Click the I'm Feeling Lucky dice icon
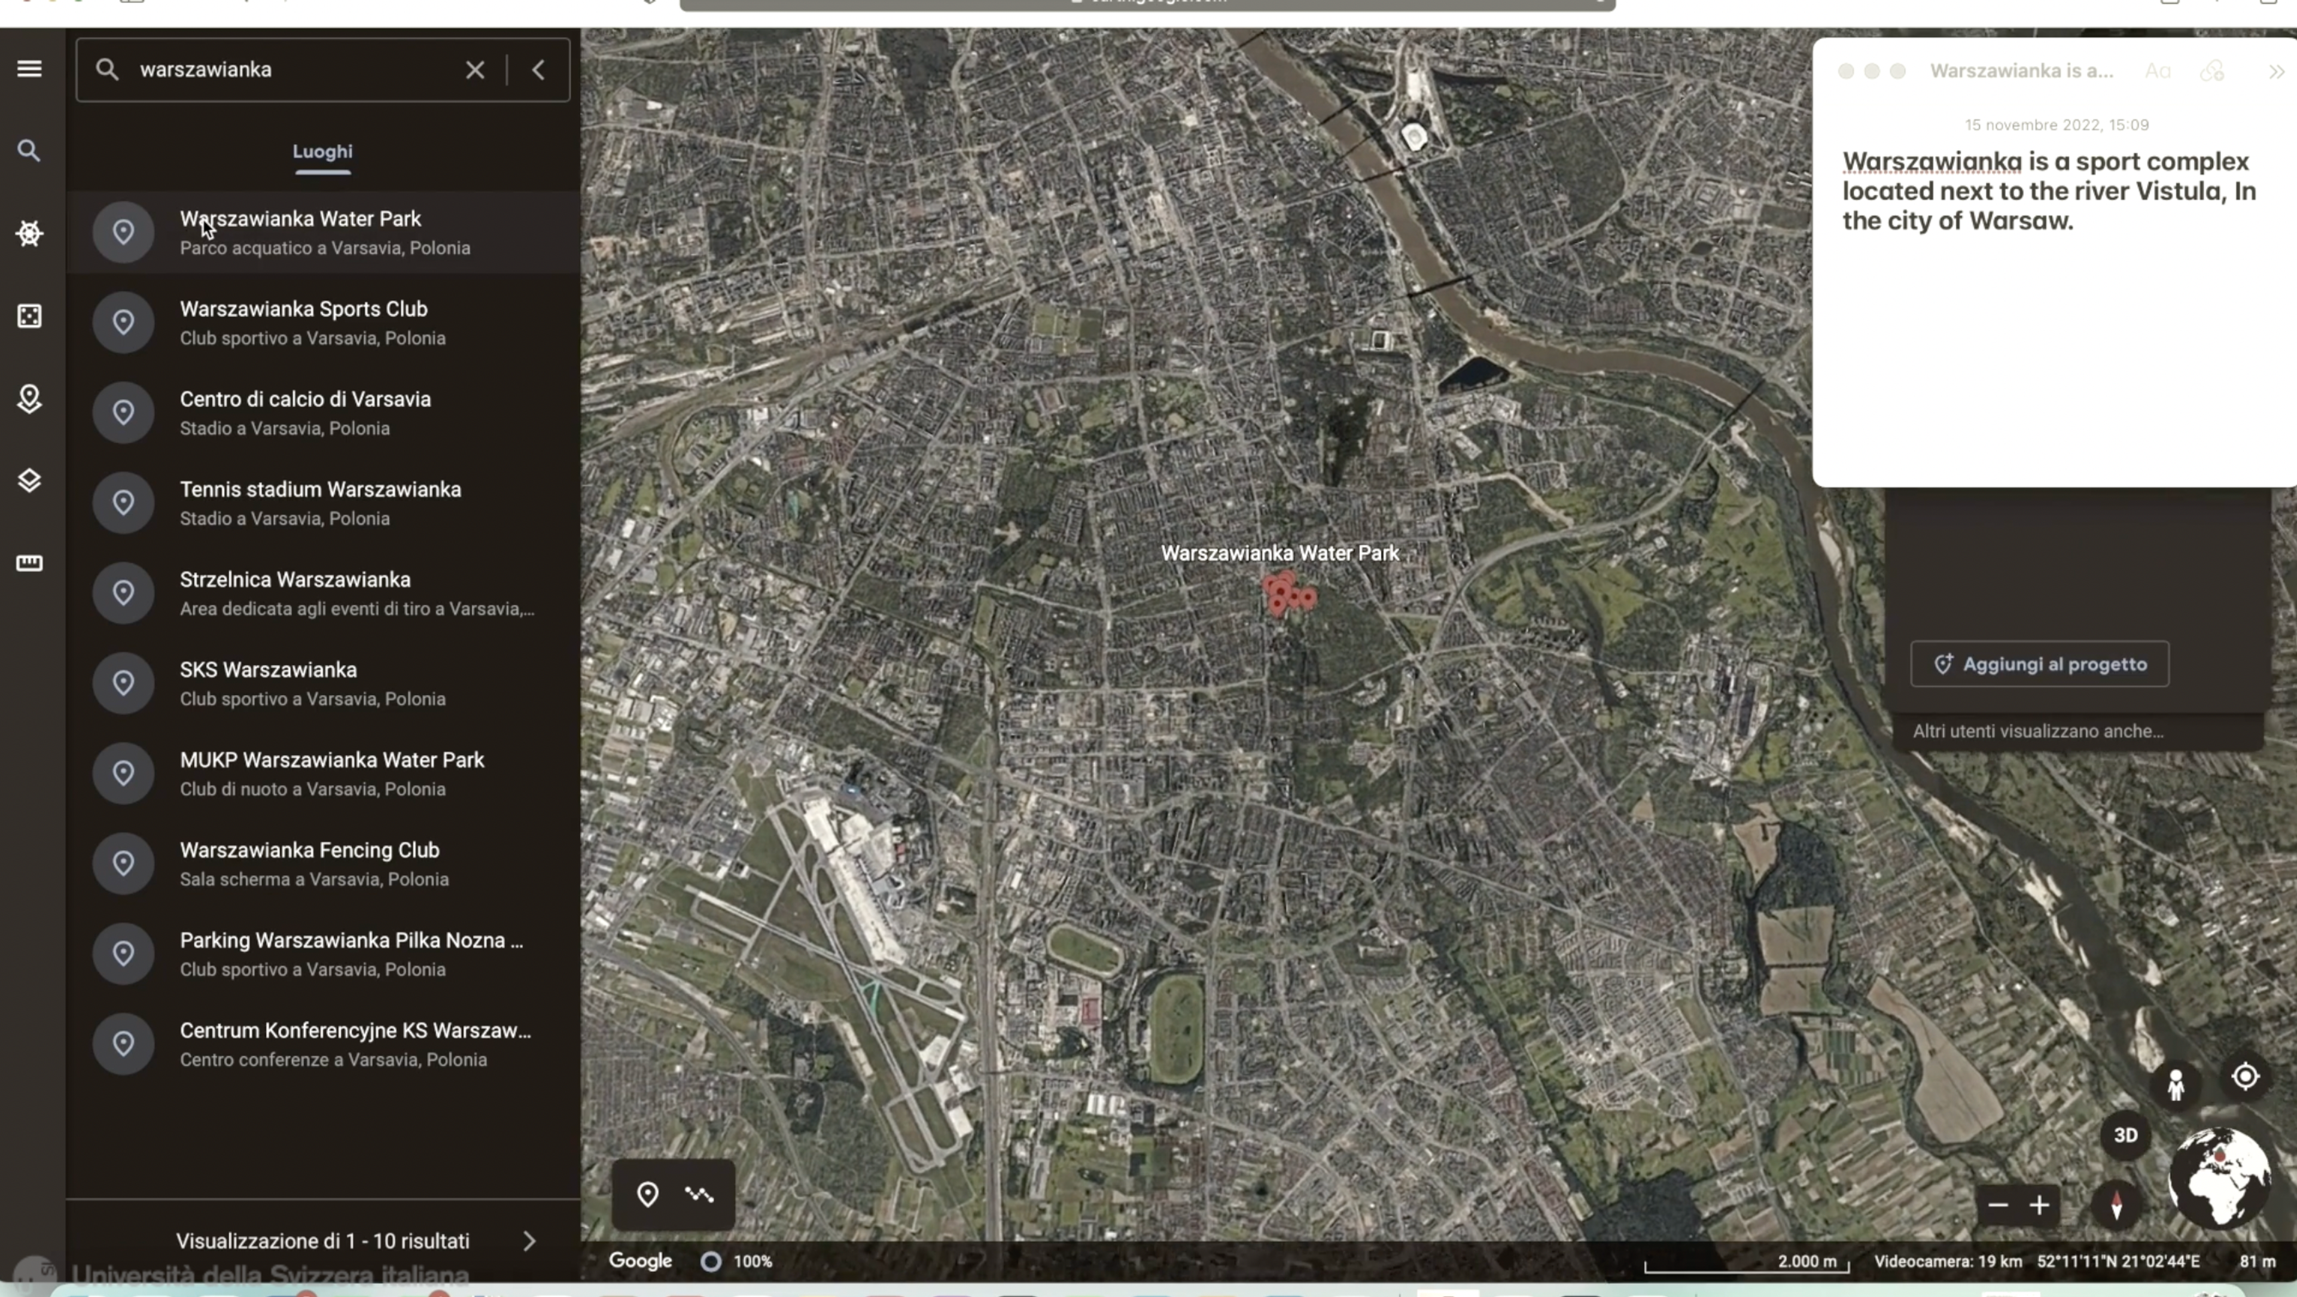The width and height of the screenshot is (2297, 1297). coord(29,316)
